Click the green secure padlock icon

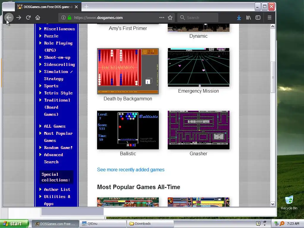coord(69,18)
